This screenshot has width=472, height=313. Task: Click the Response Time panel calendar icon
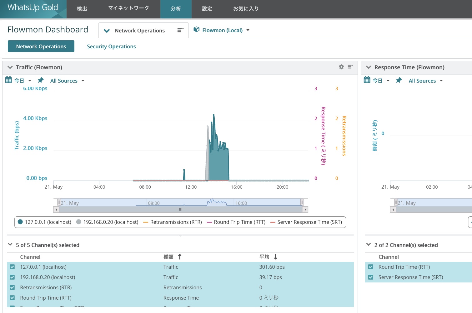point(367,80)
